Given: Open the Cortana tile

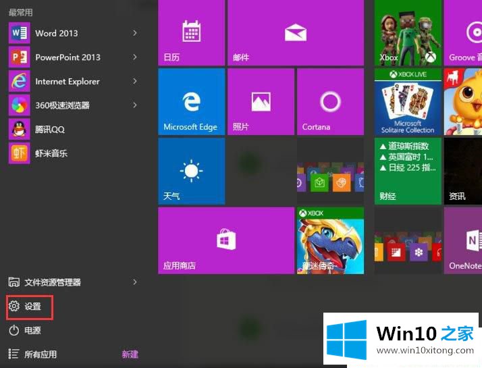Looking at the screenshot, I should (331, 102).
